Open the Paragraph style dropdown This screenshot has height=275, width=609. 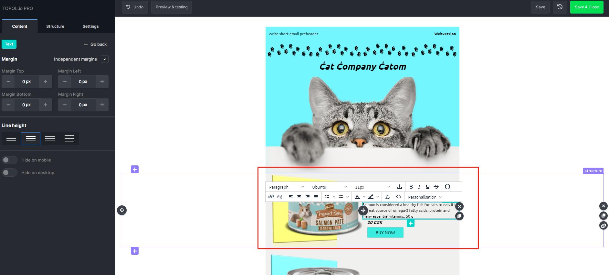(x=287, y=187)
